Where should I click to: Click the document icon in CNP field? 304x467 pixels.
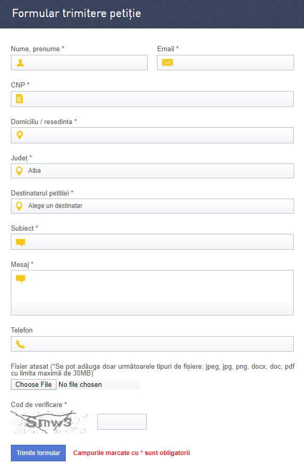point(19,99)
